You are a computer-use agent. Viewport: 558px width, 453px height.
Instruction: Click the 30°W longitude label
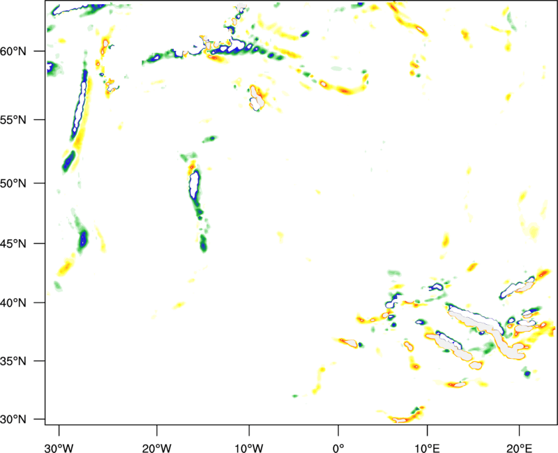click(x=59, y=448)
